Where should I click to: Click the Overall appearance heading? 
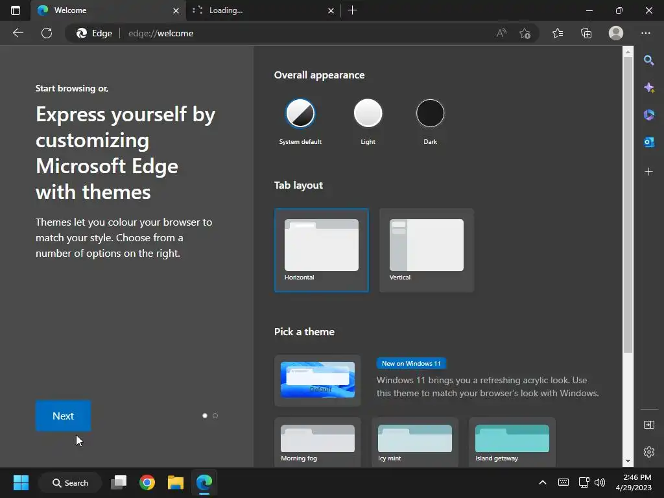pyautogui.click(x=319, y=75)
